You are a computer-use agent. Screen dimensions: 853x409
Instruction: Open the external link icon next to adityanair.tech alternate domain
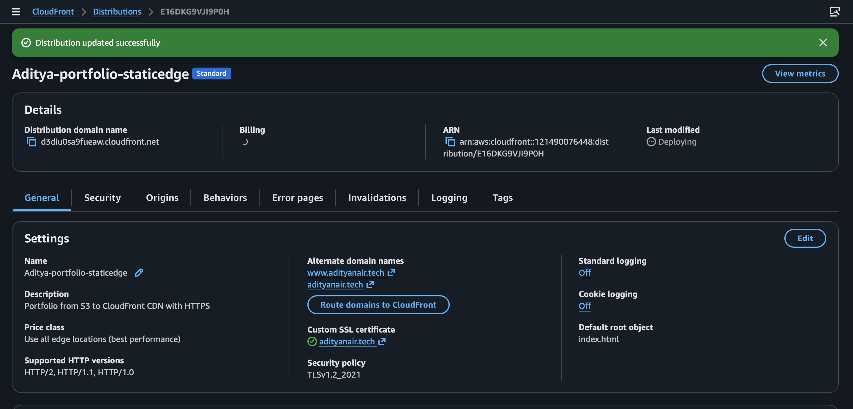(x=370, y=285)
